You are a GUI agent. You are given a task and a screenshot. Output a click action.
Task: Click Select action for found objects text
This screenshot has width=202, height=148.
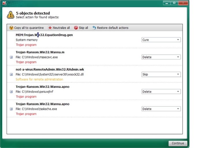[38, 17]
